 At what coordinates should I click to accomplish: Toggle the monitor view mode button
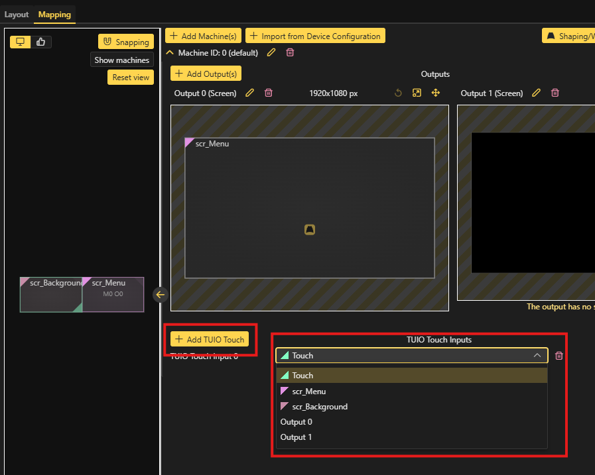21,42
